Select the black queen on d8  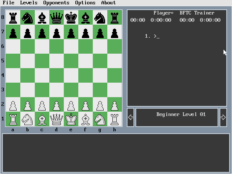tap(57, 17)
